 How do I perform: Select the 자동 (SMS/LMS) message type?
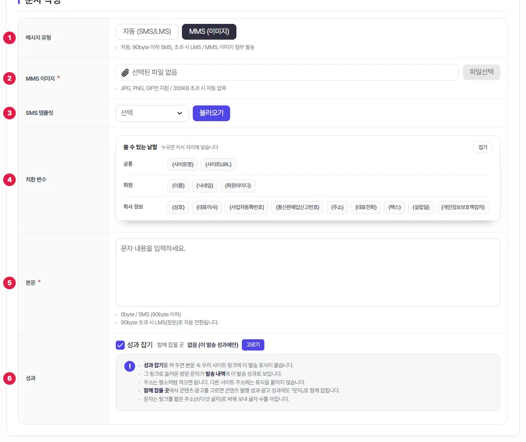[147, 32]
